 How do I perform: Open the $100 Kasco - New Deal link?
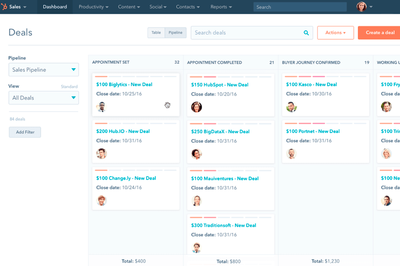(x=312, y=84)
